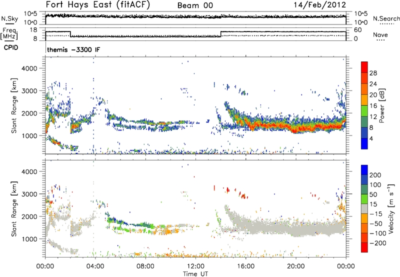Pick the red top segment of Power colorbar
The width and height of the screenshot is (400, 277).
click(x=364, y=67)
